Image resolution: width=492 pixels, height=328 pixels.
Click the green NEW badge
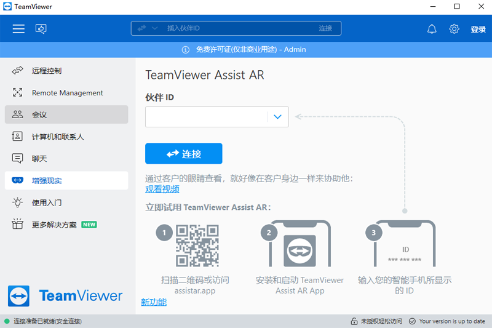(x=89, y=225)
